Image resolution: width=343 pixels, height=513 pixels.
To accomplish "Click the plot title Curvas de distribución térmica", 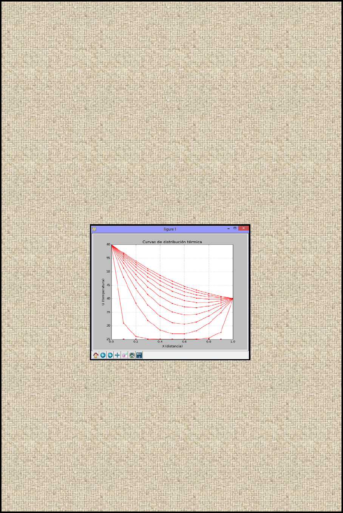I will pos(172,242).
